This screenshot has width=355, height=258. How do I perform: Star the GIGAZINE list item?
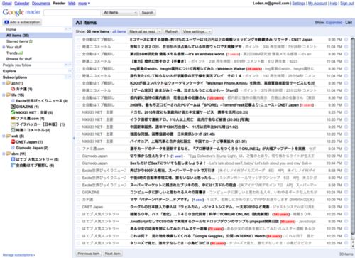pyautogui.click(x=78, y=193)
